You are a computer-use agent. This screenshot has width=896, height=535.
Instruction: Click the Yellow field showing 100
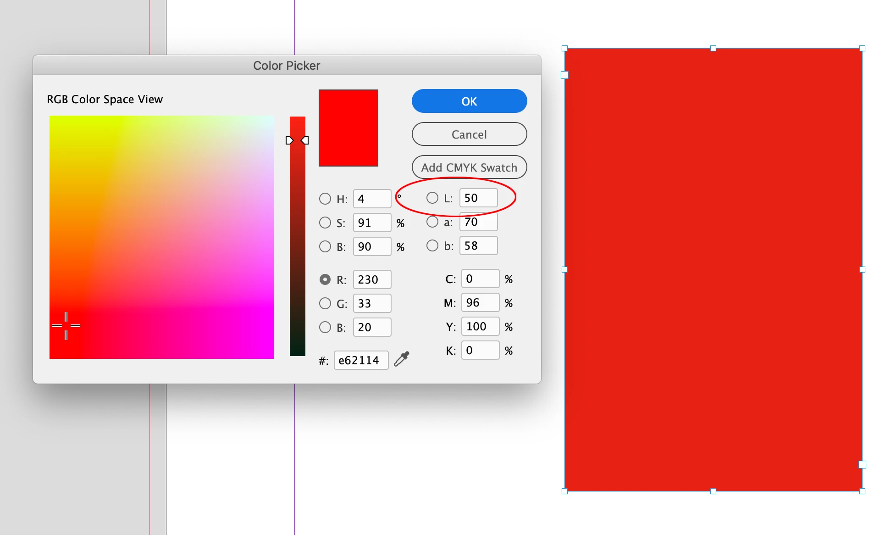[480, 326]
